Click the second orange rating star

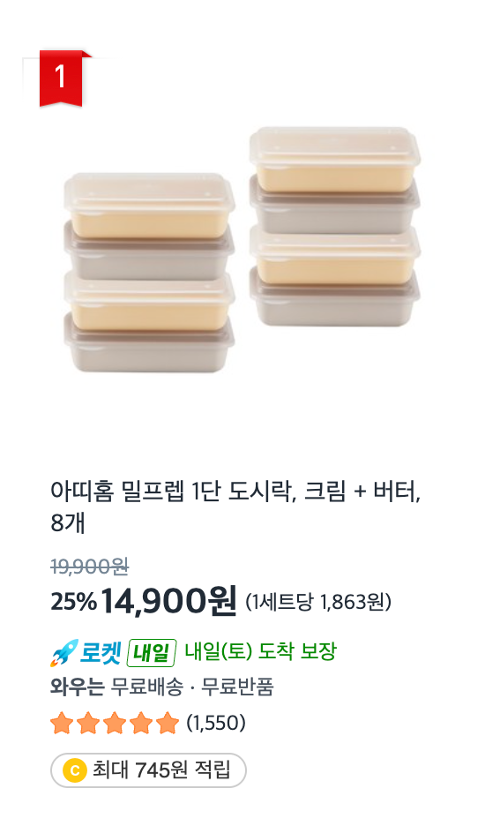pos(88,723)
